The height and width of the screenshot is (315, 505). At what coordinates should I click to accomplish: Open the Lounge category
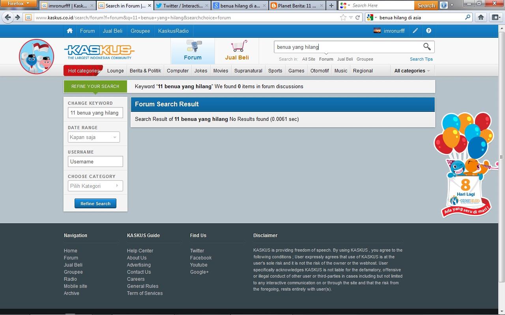click(116, 71)
